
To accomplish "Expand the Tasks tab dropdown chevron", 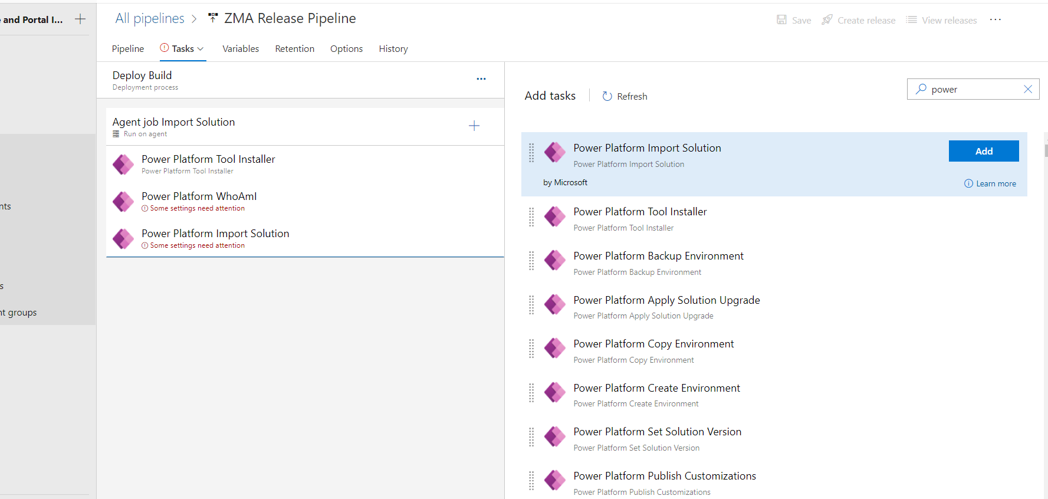I will click(201, 49).
